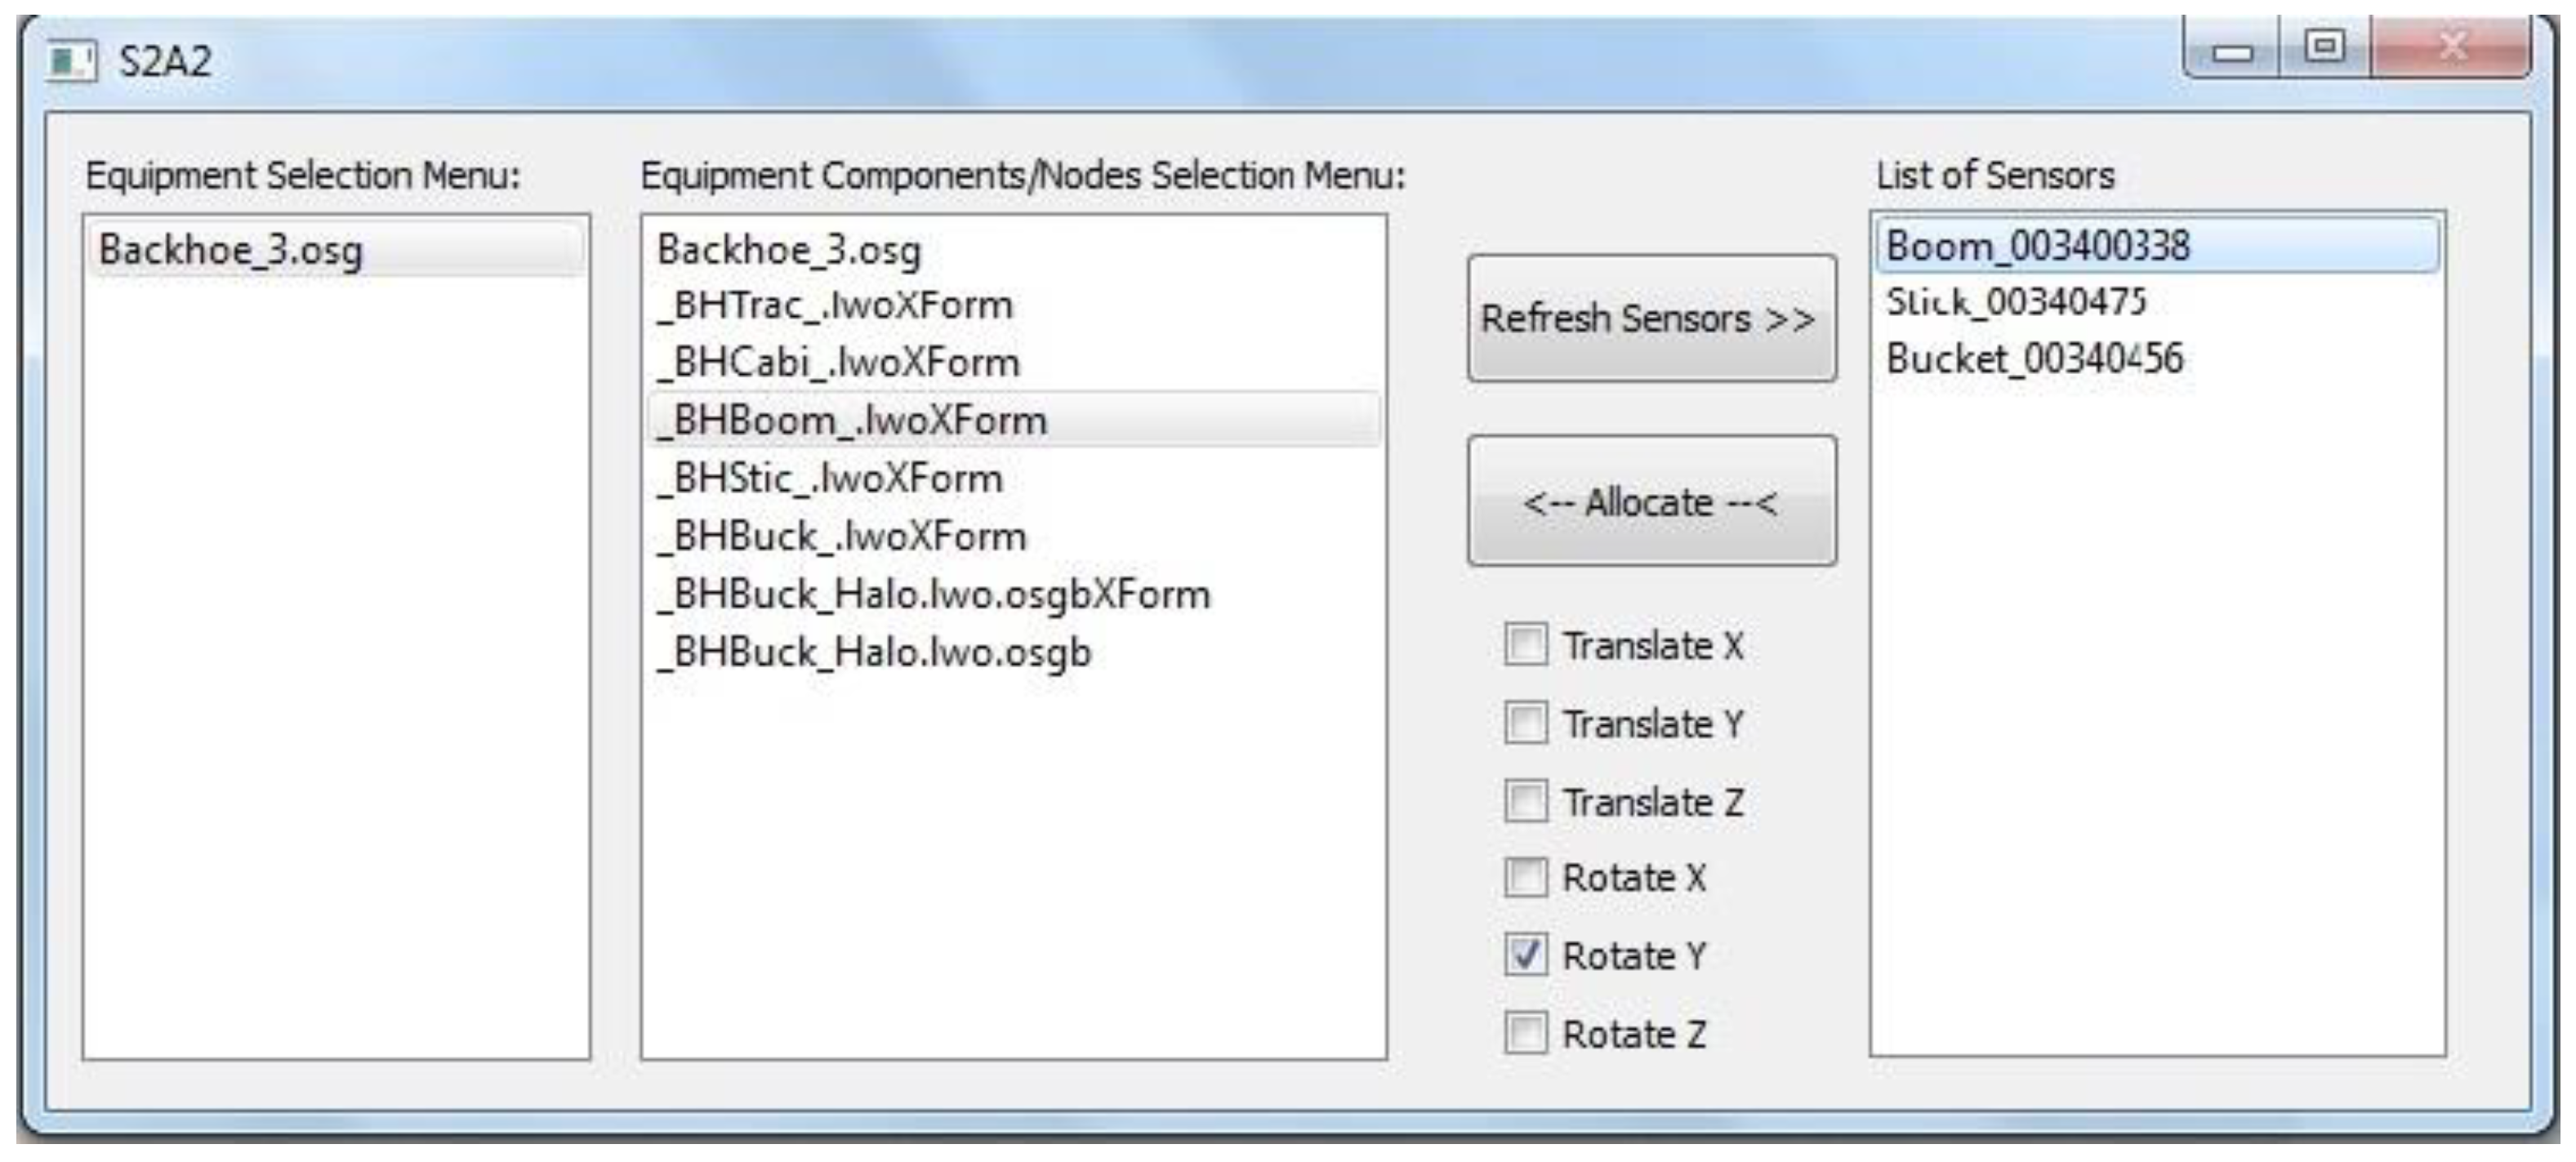The width and height of the screenshot is (2576, 1162).
Task: Close the S2A2 window
Action: 2452,47
